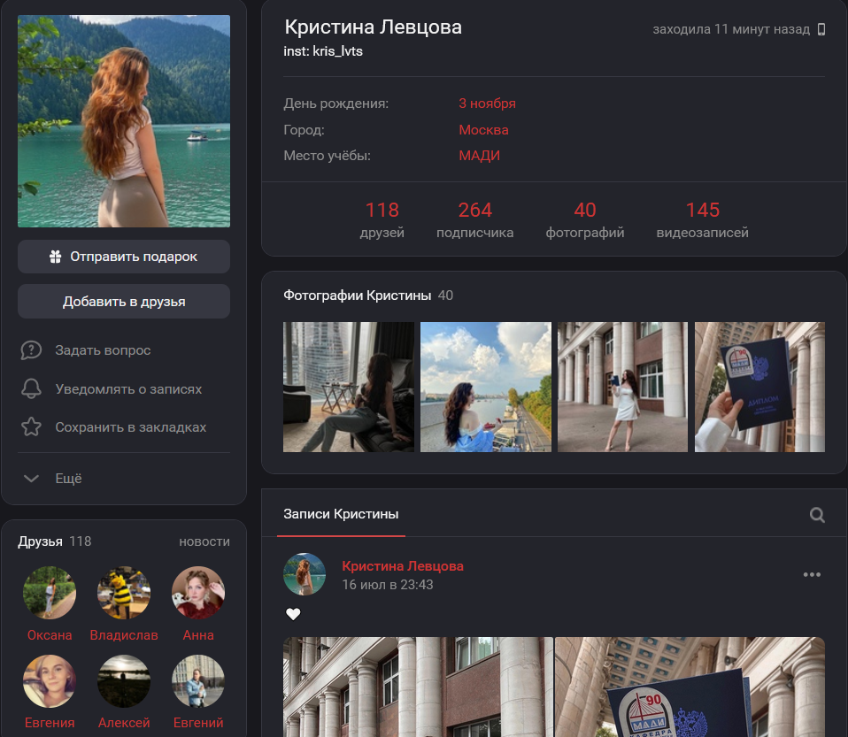Open the 145 видеозаписей counter

click(x=703, y=219)
